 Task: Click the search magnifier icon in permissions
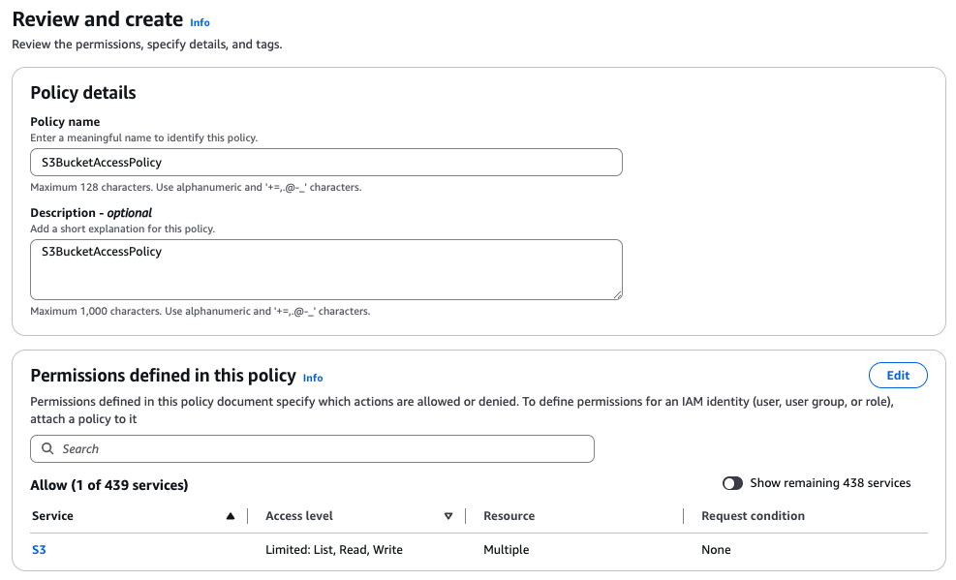coord(47,449)
